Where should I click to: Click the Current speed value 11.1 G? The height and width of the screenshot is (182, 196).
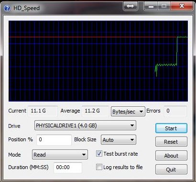point(43,111)
